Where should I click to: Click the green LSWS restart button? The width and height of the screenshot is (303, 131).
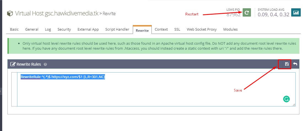click(247, 13)
